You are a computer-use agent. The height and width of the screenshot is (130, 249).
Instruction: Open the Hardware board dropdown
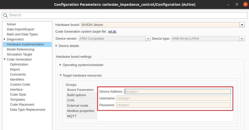[x=242, y=25]
